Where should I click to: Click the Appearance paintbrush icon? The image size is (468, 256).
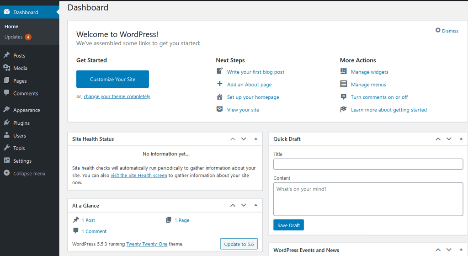tap(6, 110)
